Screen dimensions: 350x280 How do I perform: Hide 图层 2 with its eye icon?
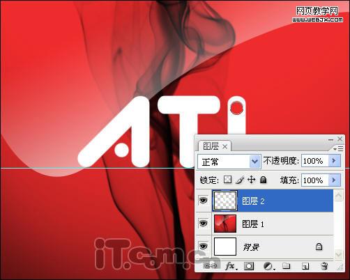click(204, 200)
